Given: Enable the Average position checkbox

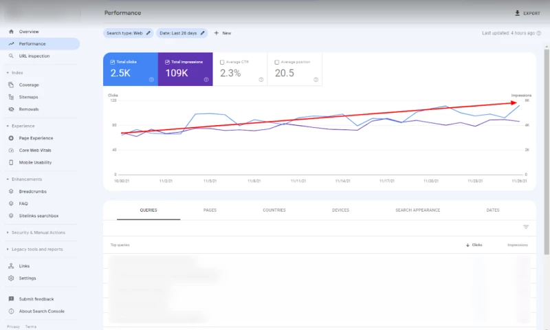Looking at the screenshot, I should pos(277,62).
